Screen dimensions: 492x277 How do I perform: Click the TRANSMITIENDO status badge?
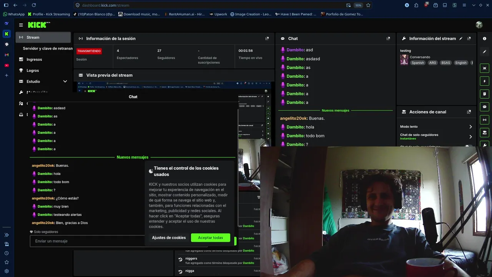(89, 51)
